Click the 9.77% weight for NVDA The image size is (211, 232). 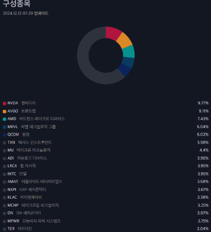tap(203, 103)
